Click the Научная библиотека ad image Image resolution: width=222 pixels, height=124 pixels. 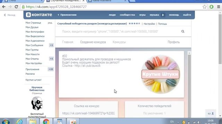point(37,104)
